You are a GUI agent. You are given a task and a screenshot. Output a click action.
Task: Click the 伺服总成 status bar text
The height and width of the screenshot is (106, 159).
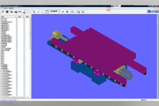(x=143, y=100)
